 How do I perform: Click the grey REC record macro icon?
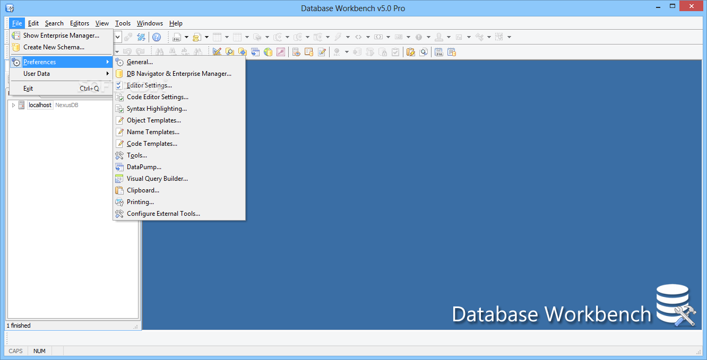click(337, 52)
